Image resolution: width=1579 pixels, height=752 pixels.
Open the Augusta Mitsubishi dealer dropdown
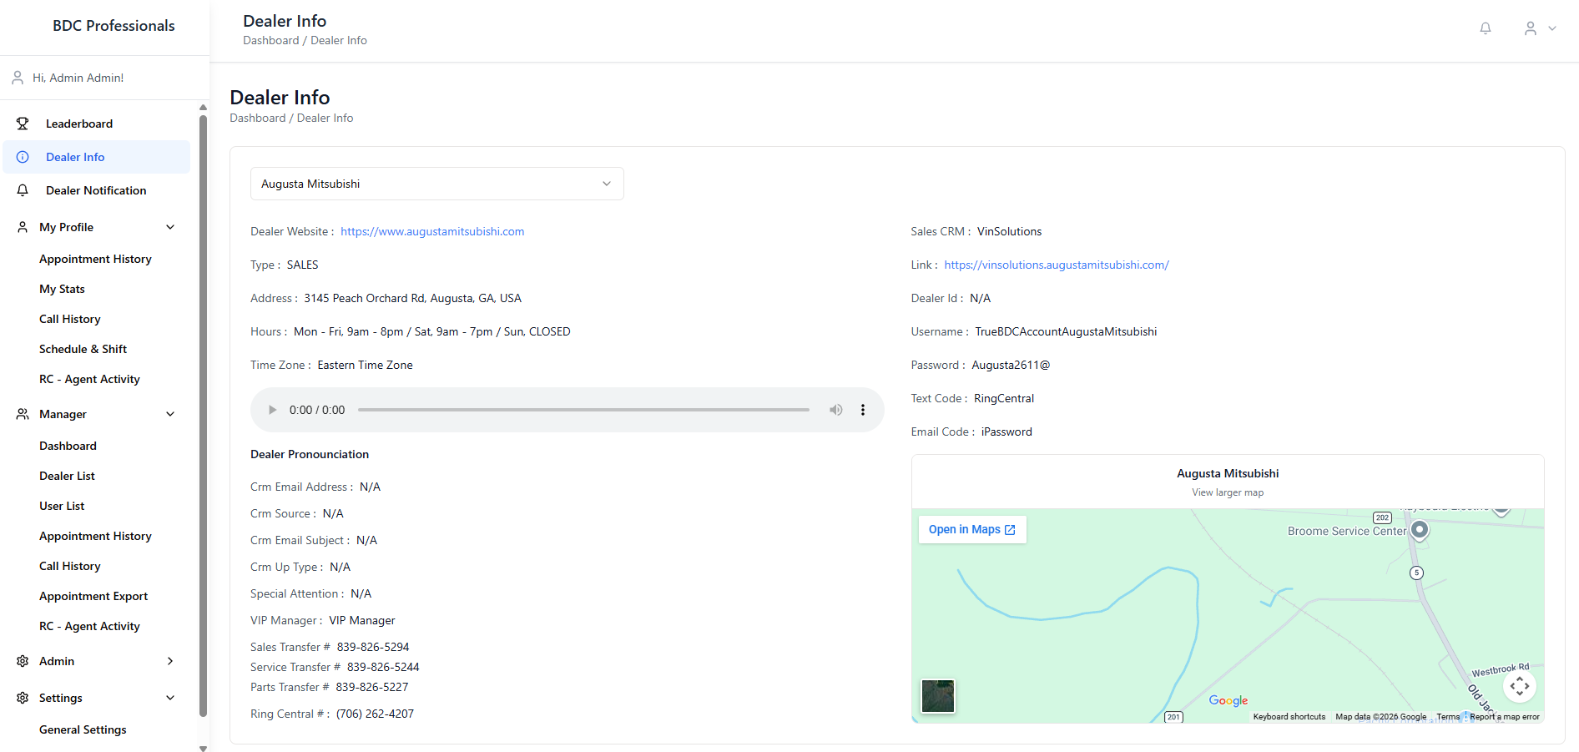tap(437, 184)
